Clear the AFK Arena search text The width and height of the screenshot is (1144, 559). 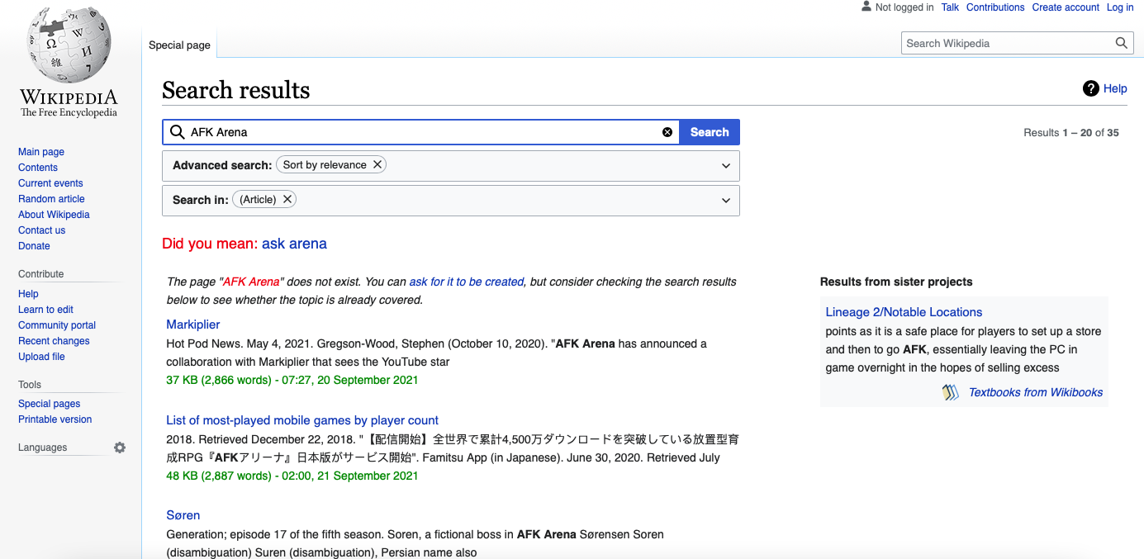tap(667, 132)
